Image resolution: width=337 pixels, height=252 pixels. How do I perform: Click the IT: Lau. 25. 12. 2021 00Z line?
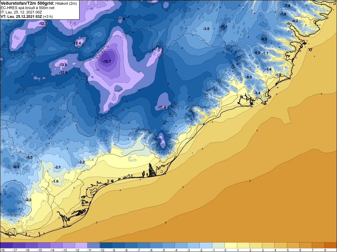(21, 12)
